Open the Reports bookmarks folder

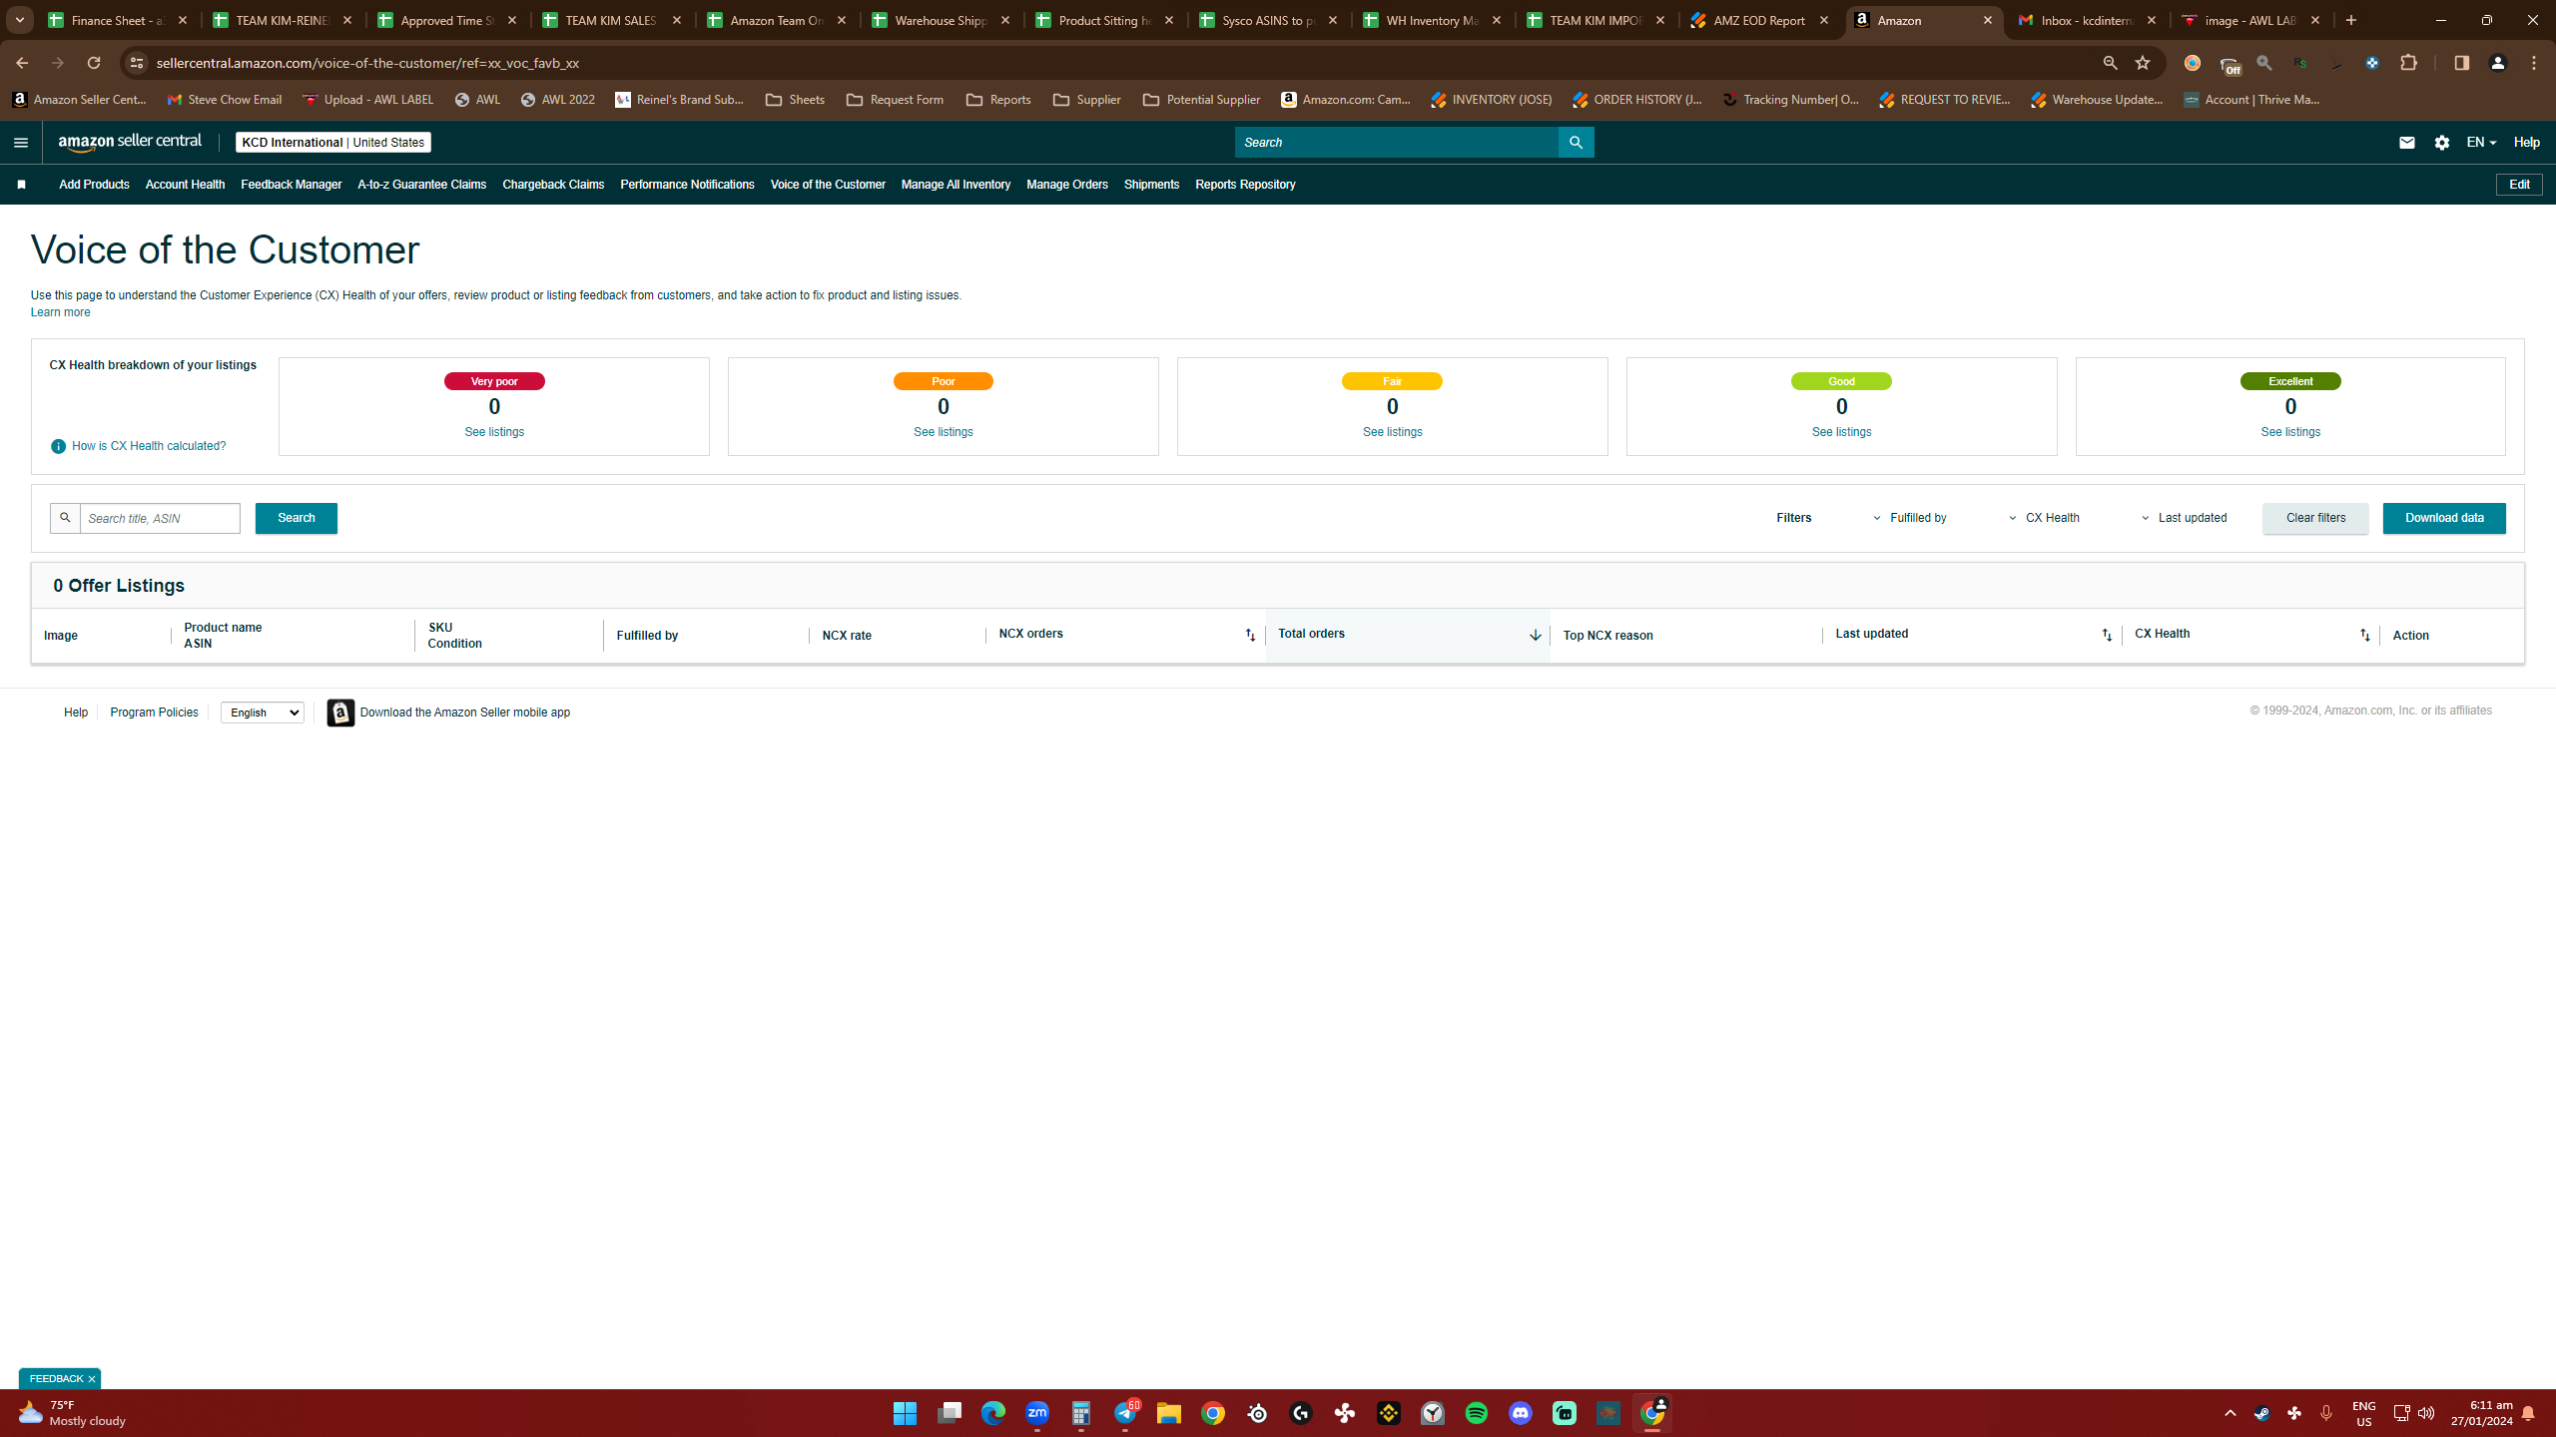[x=998, y=100]
